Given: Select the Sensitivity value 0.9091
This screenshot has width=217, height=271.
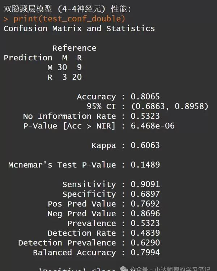Looking at the screenshot, I should point(145,184).
